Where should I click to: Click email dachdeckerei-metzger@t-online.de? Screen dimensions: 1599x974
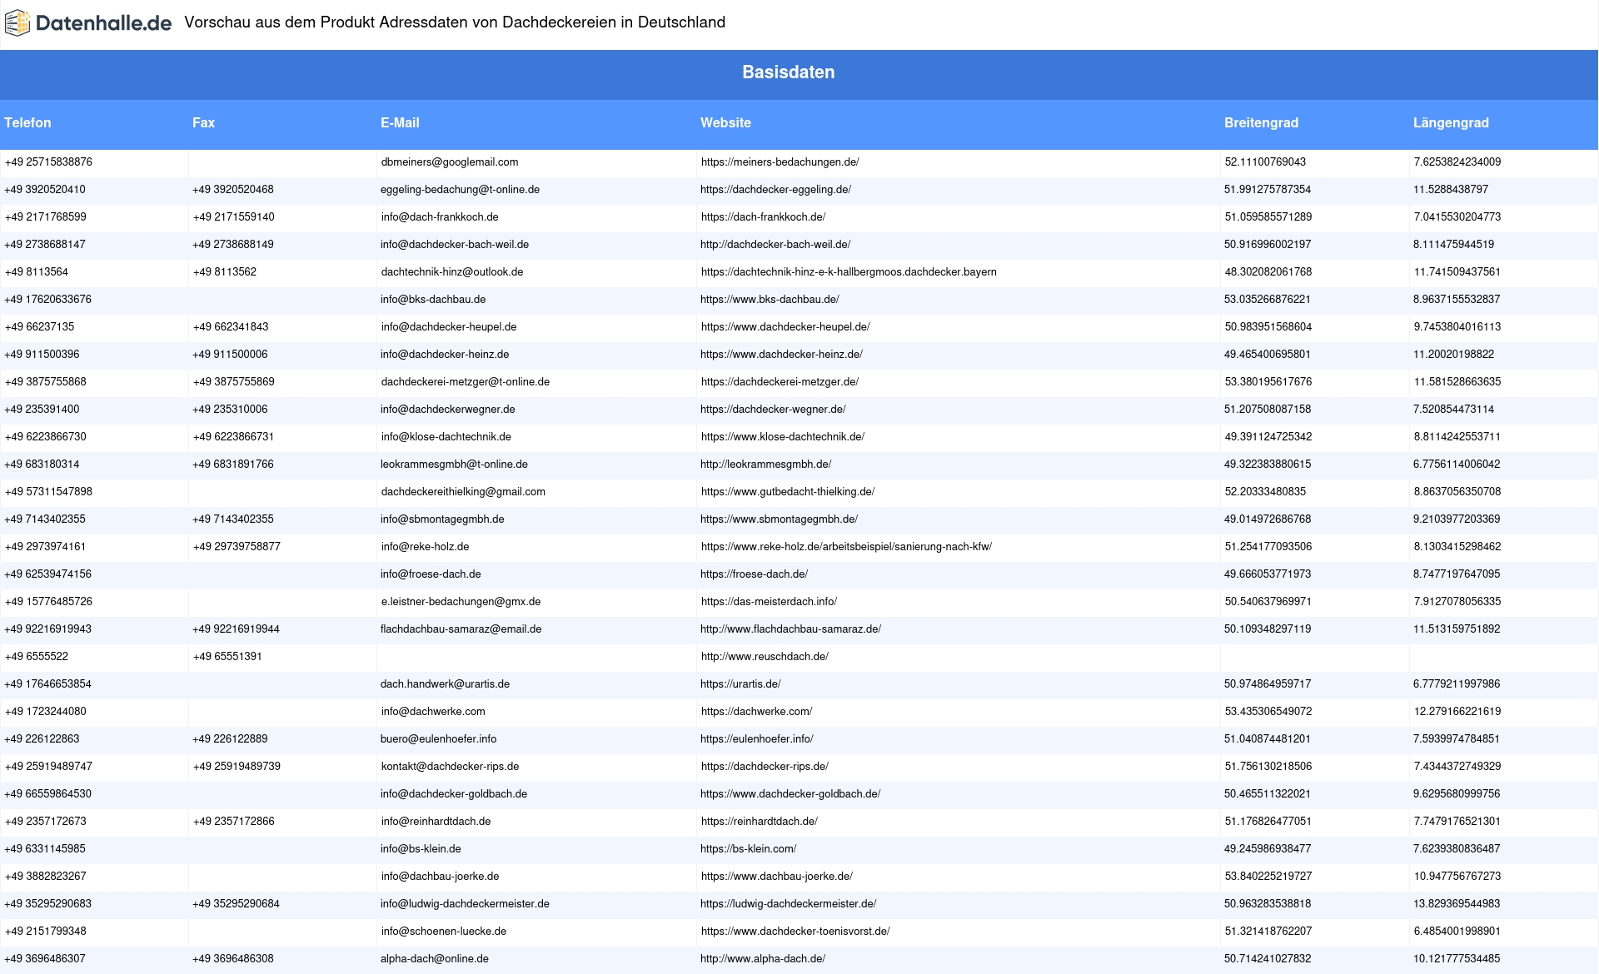pos(466,382)
